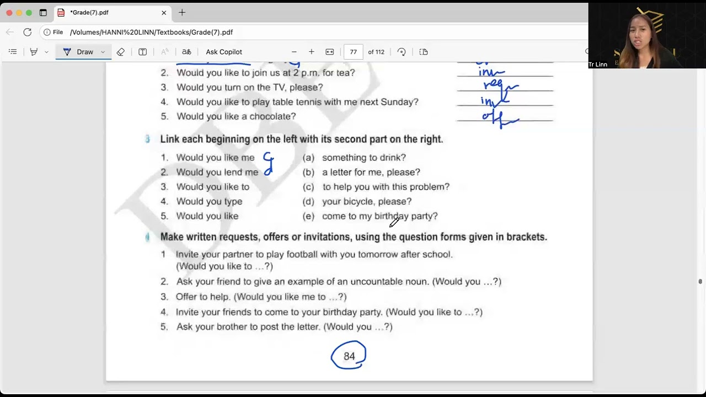Screen dimensions: 706x397
Task: Zoom out with the minus button
Action: pos(294,52)
